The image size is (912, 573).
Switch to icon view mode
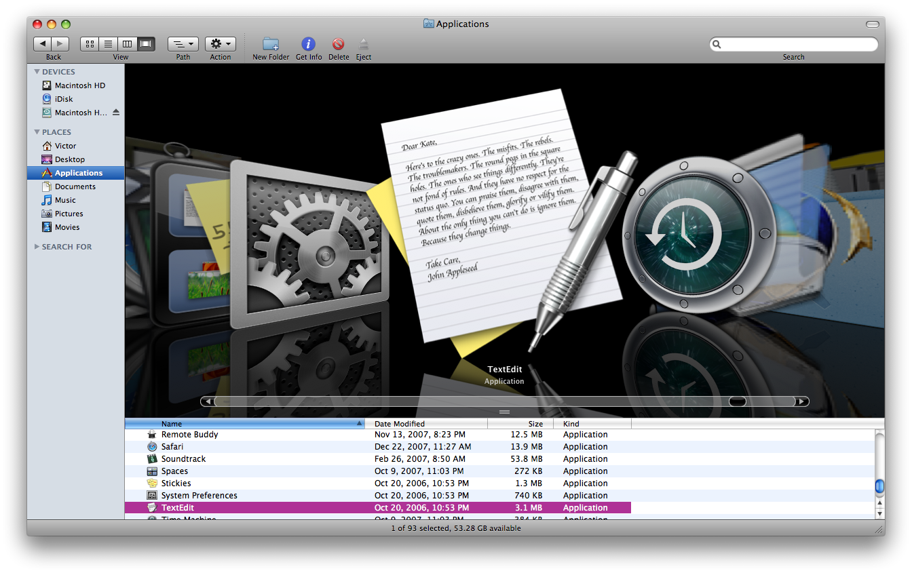point(90,44)
